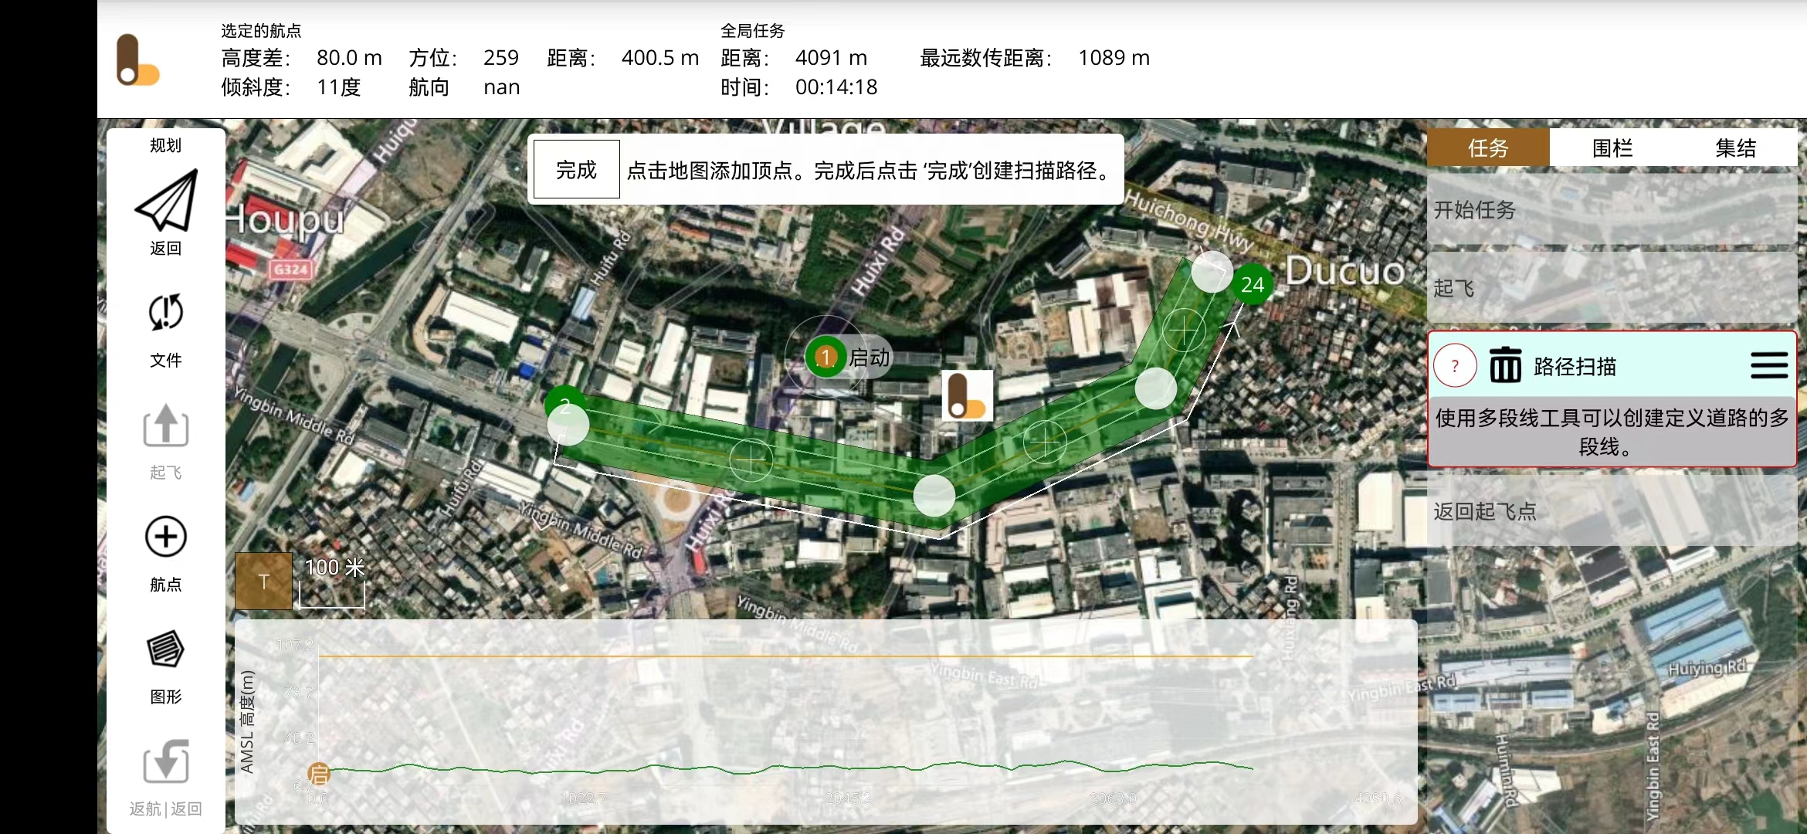Open the File (文件) sync tool
The image size is (1807, 834).
tap(166, 313)
